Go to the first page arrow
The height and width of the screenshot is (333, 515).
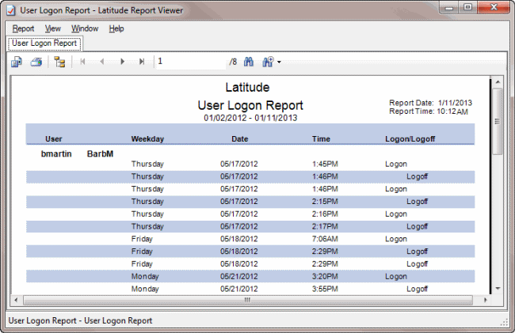point(82,61)
